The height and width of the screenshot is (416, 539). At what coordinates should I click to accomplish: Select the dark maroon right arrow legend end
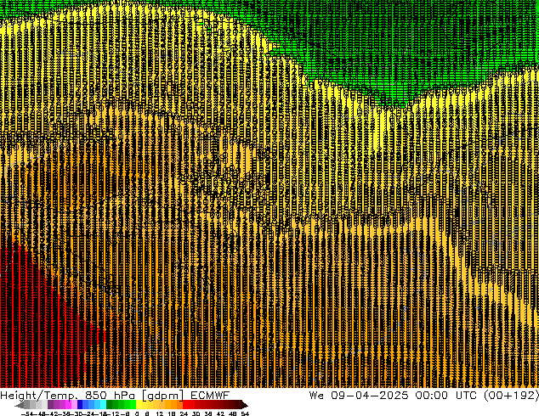(x=245, y=405)
